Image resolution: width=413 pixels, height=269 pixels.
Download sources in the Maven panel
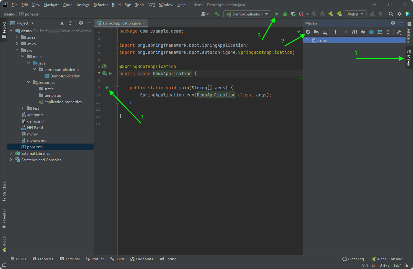pos(325,32)
